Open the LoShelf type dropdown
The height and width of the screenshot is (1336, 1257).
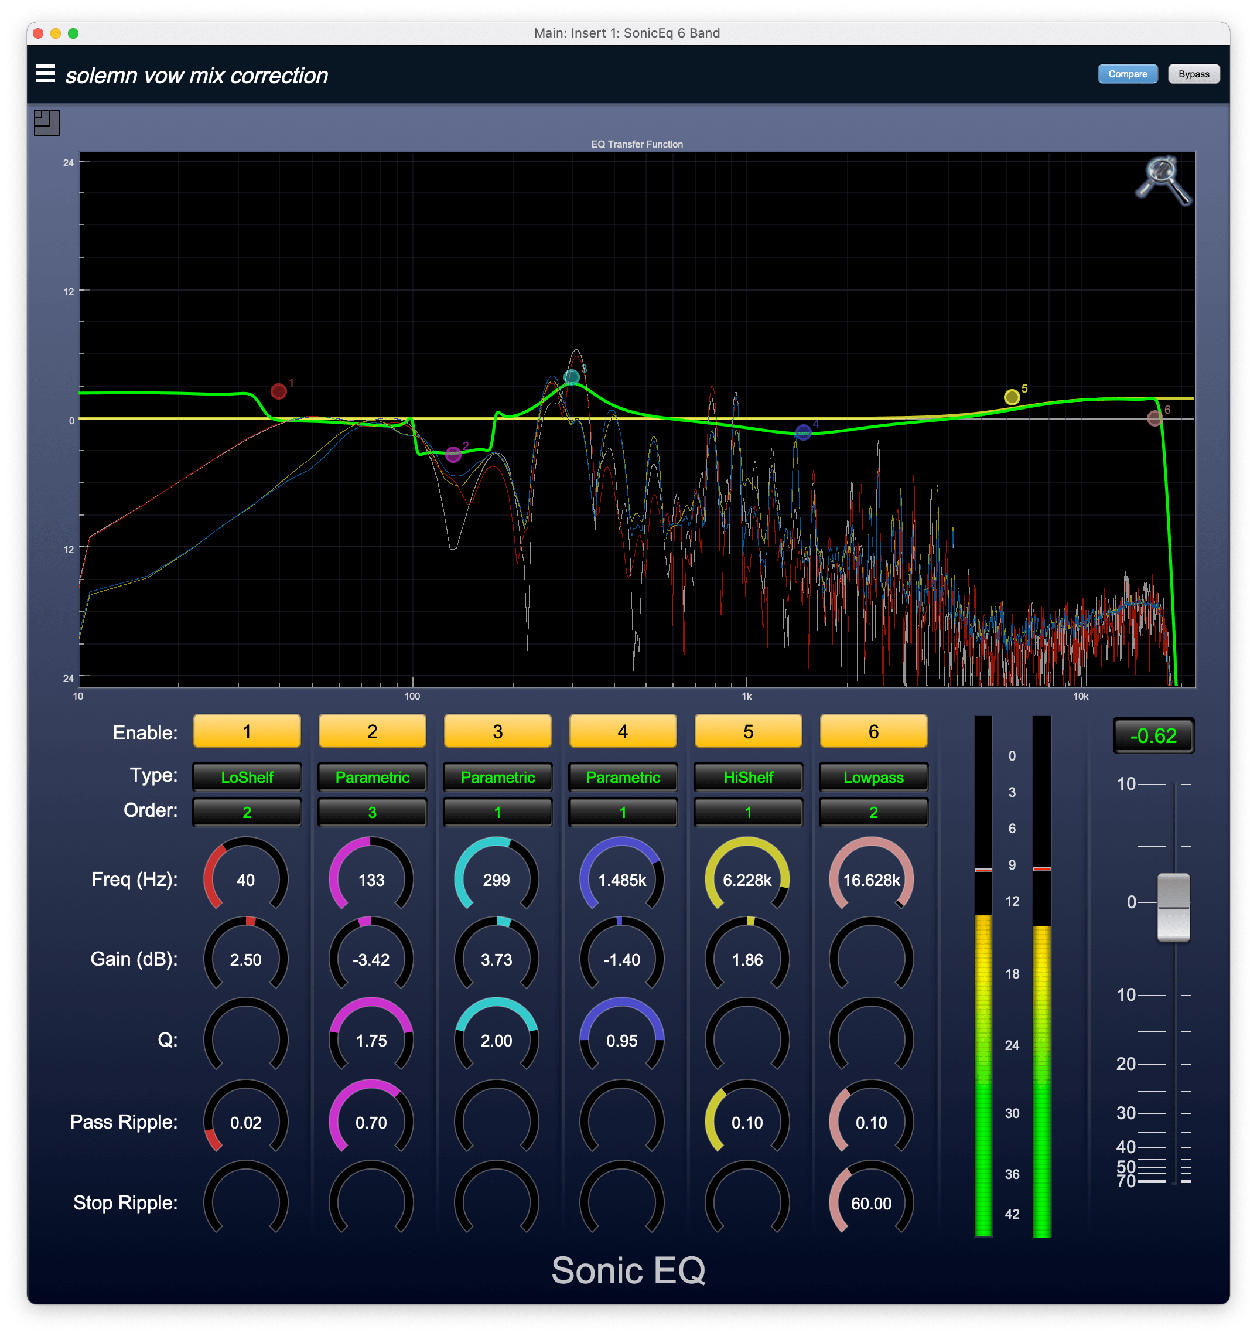[247, 778]
